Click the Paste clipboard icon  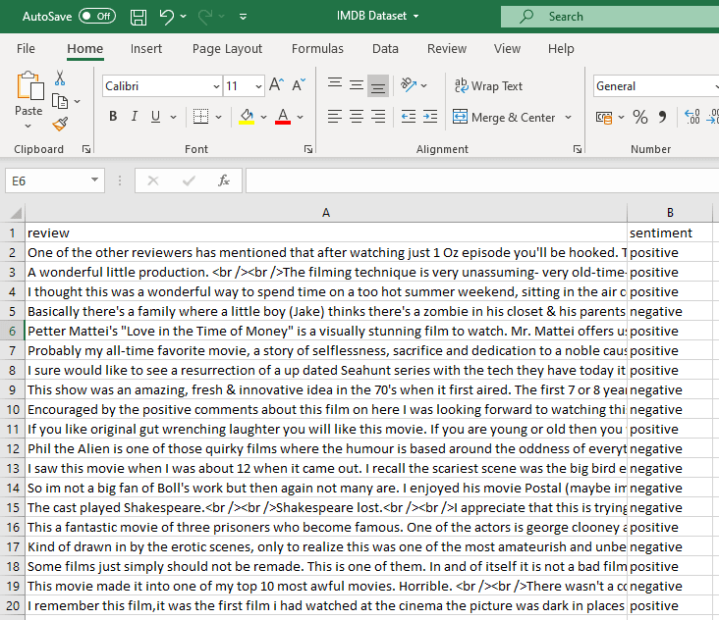[29, 86]
